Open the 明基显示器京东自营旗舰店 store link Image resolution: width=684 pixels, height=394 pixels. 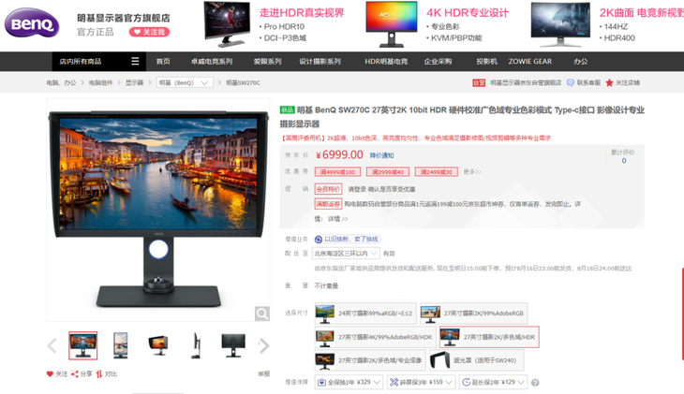pos(526,82)
